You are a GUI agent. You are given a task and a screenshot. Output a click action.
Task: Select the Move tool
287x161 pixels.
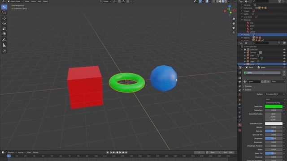click(4, 18)
